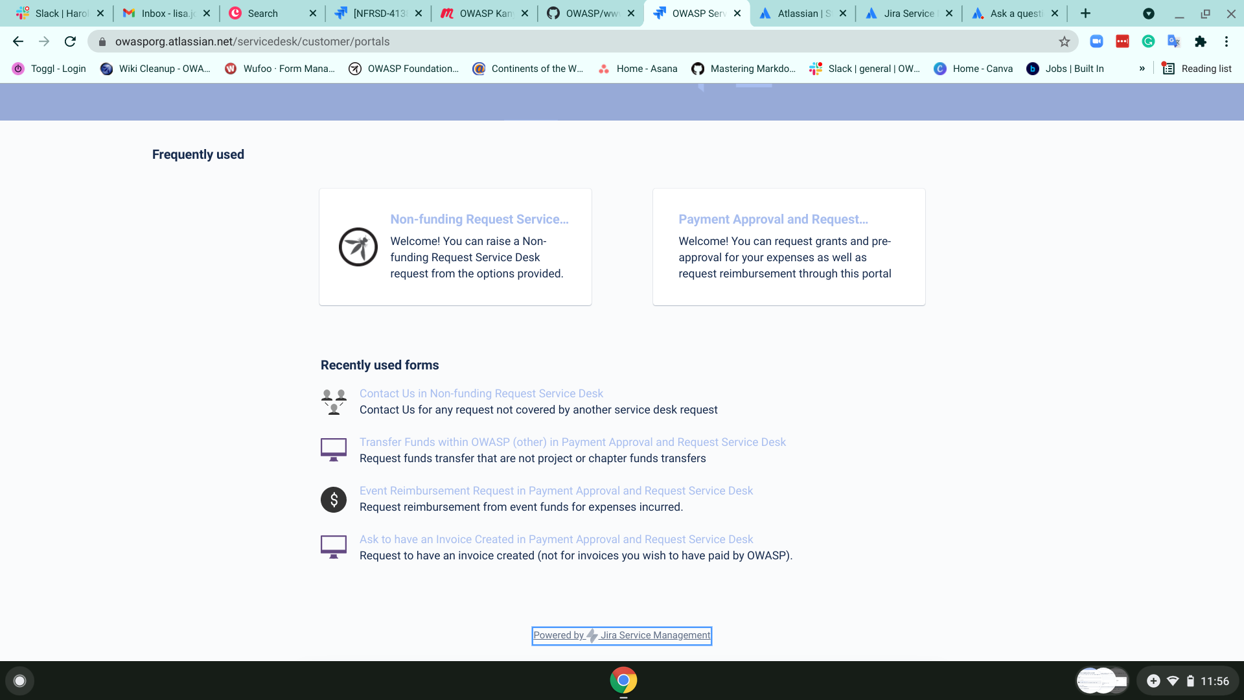1244x700 pixels.
Task: Open the Wufoo Form Manager bookmark
Action: [x=280, y=69]
